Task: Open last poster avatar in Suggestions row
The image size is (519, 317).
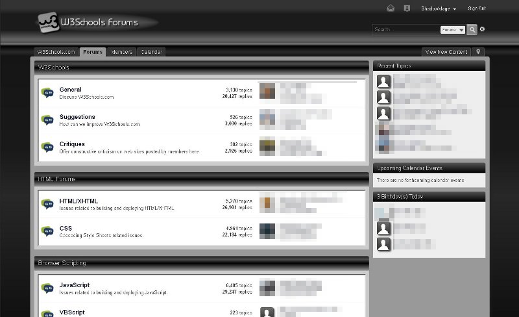Action: (x=267, y=118)
